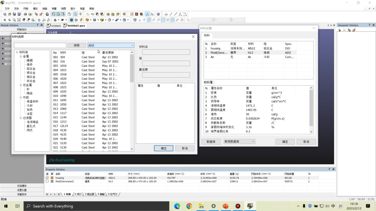Click the zoom out magnifier icon
This screenshot has width=376, height=211.
9,20
